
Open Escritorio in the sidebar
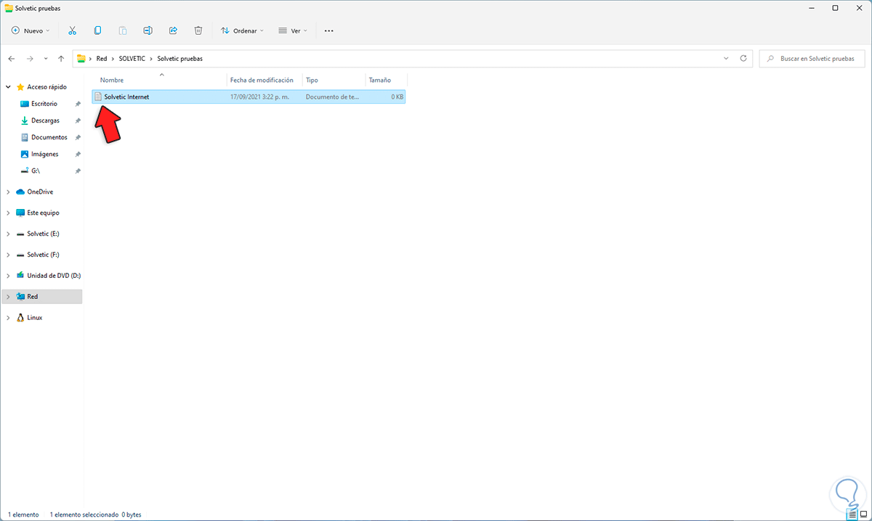click(x=44, y=104)
